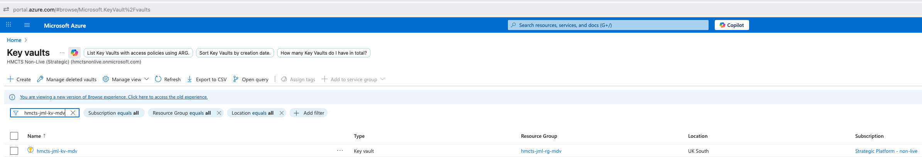922x157 pixels.
Task: Select How many Key Vaults in total suggestion
Action: tap(323, 53)
